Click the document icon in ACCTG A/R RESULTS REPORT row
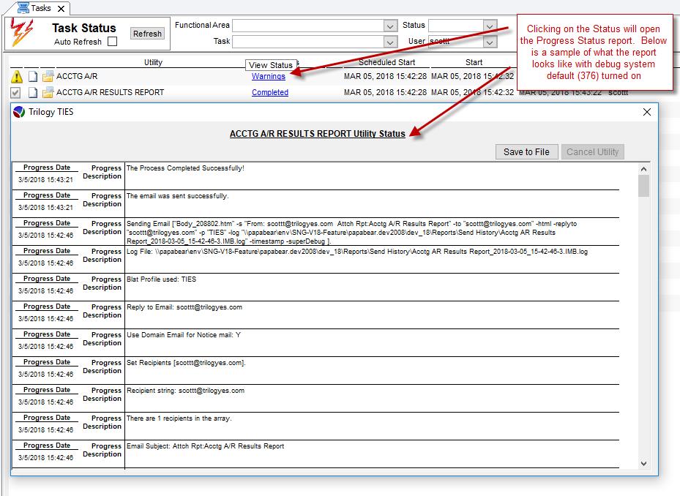The image size is (680, 496). click(33, 92)
